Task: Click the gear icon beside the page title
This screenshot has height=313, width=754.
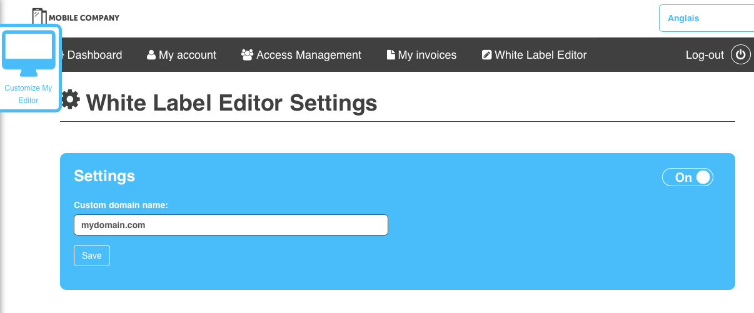Action: pos(70,100)
